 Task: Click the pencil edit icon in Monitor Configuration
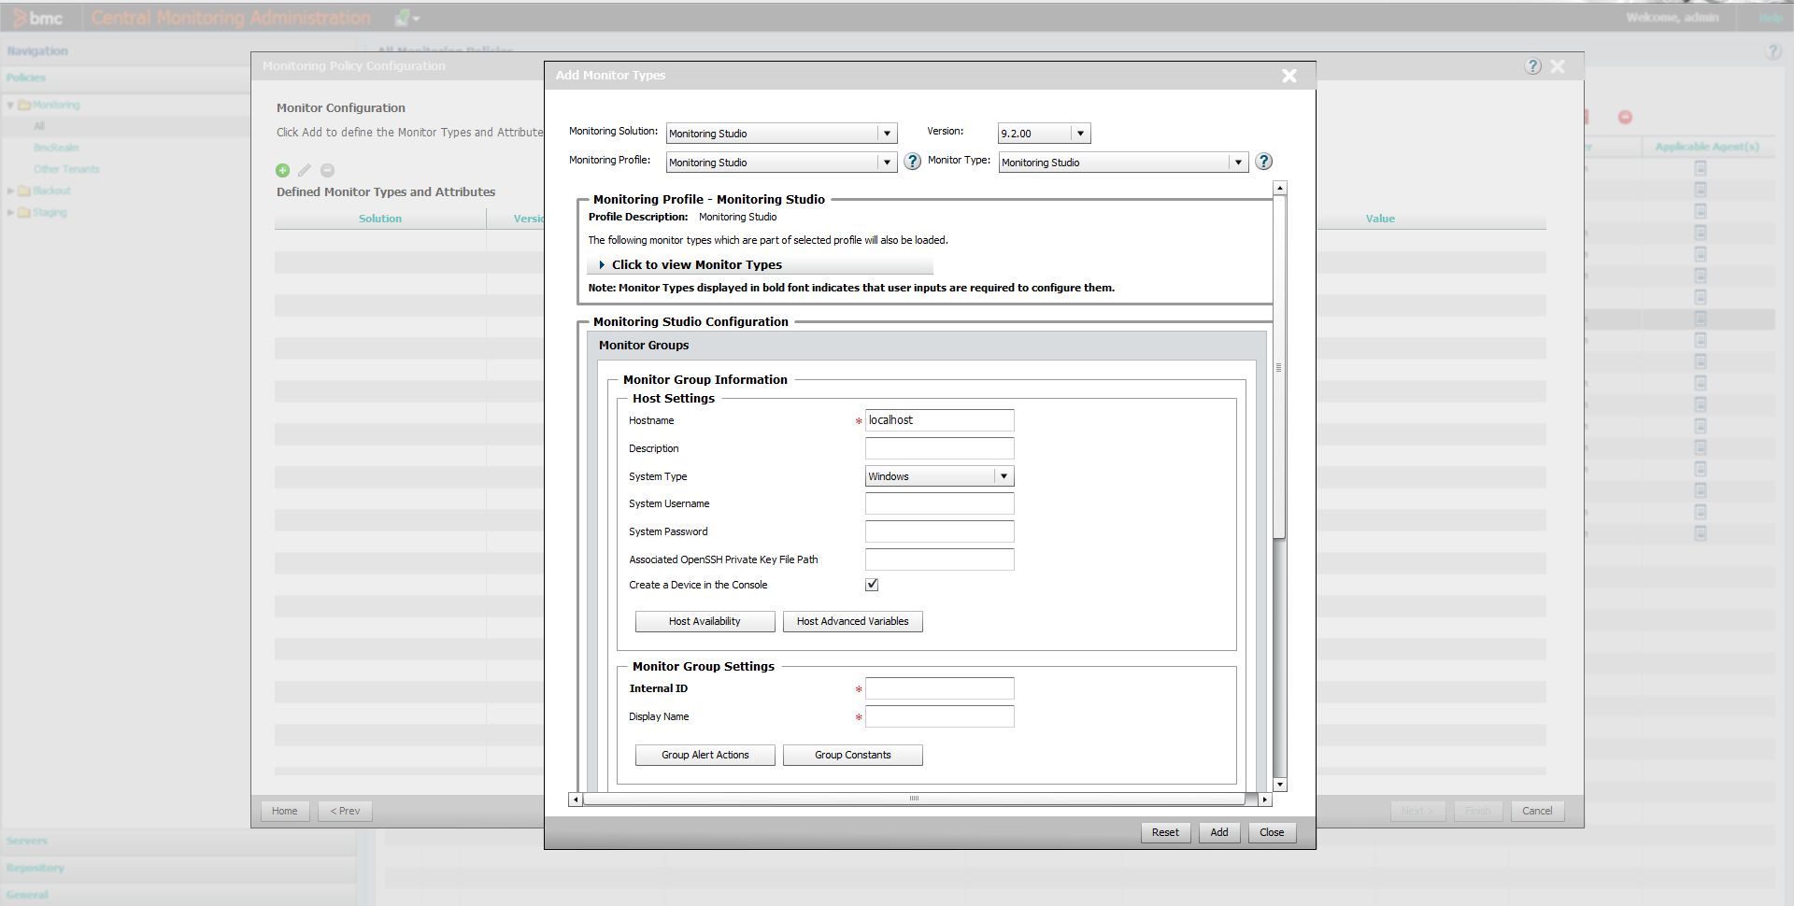click(x=305, y=170)
